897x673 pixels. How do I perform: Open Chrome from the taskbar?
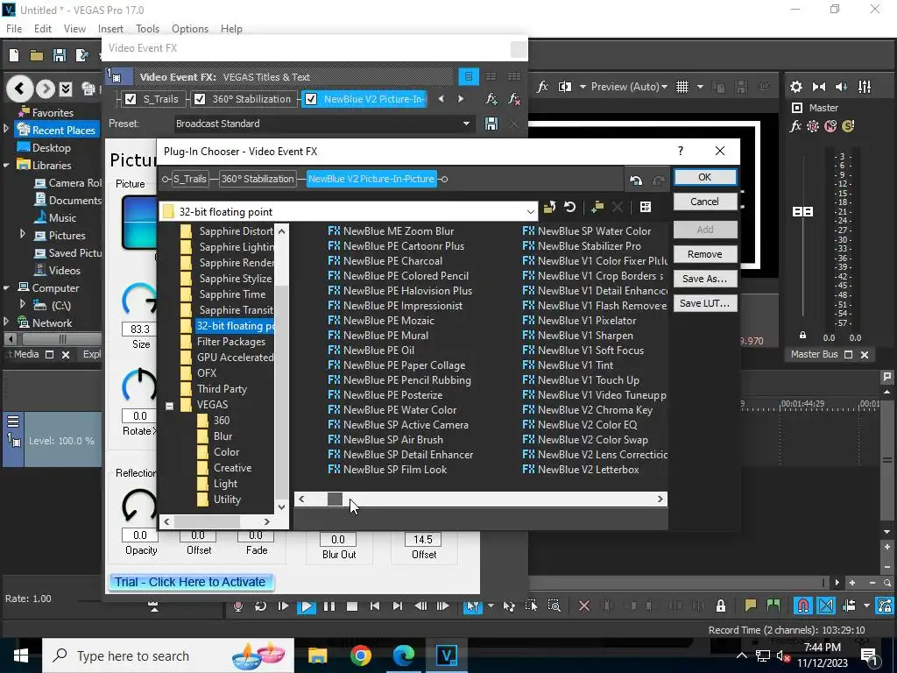(x=360, y=655)
